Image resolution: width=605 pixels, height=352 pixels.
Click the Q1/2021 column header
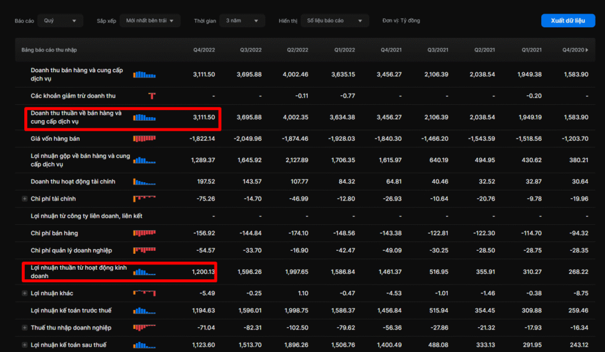(x=532, y=50)
